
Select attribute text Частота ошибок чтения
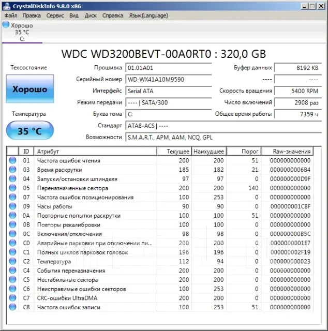[69, 161]
